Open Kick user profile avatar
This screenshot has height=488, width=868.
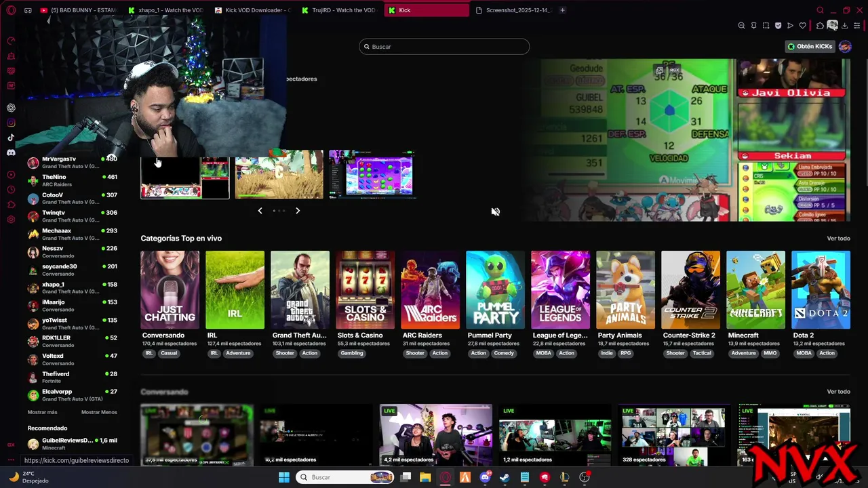[845, 47]
